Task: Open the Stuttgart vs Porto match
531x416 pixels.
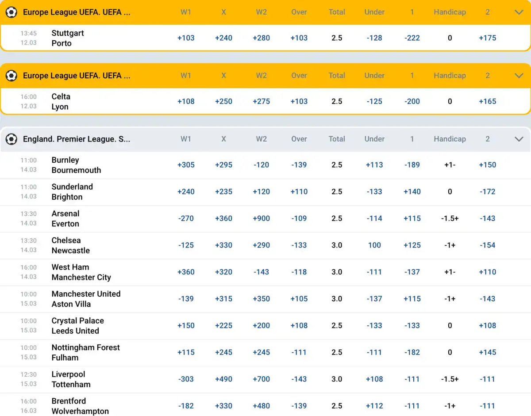Action: point(68,38)
